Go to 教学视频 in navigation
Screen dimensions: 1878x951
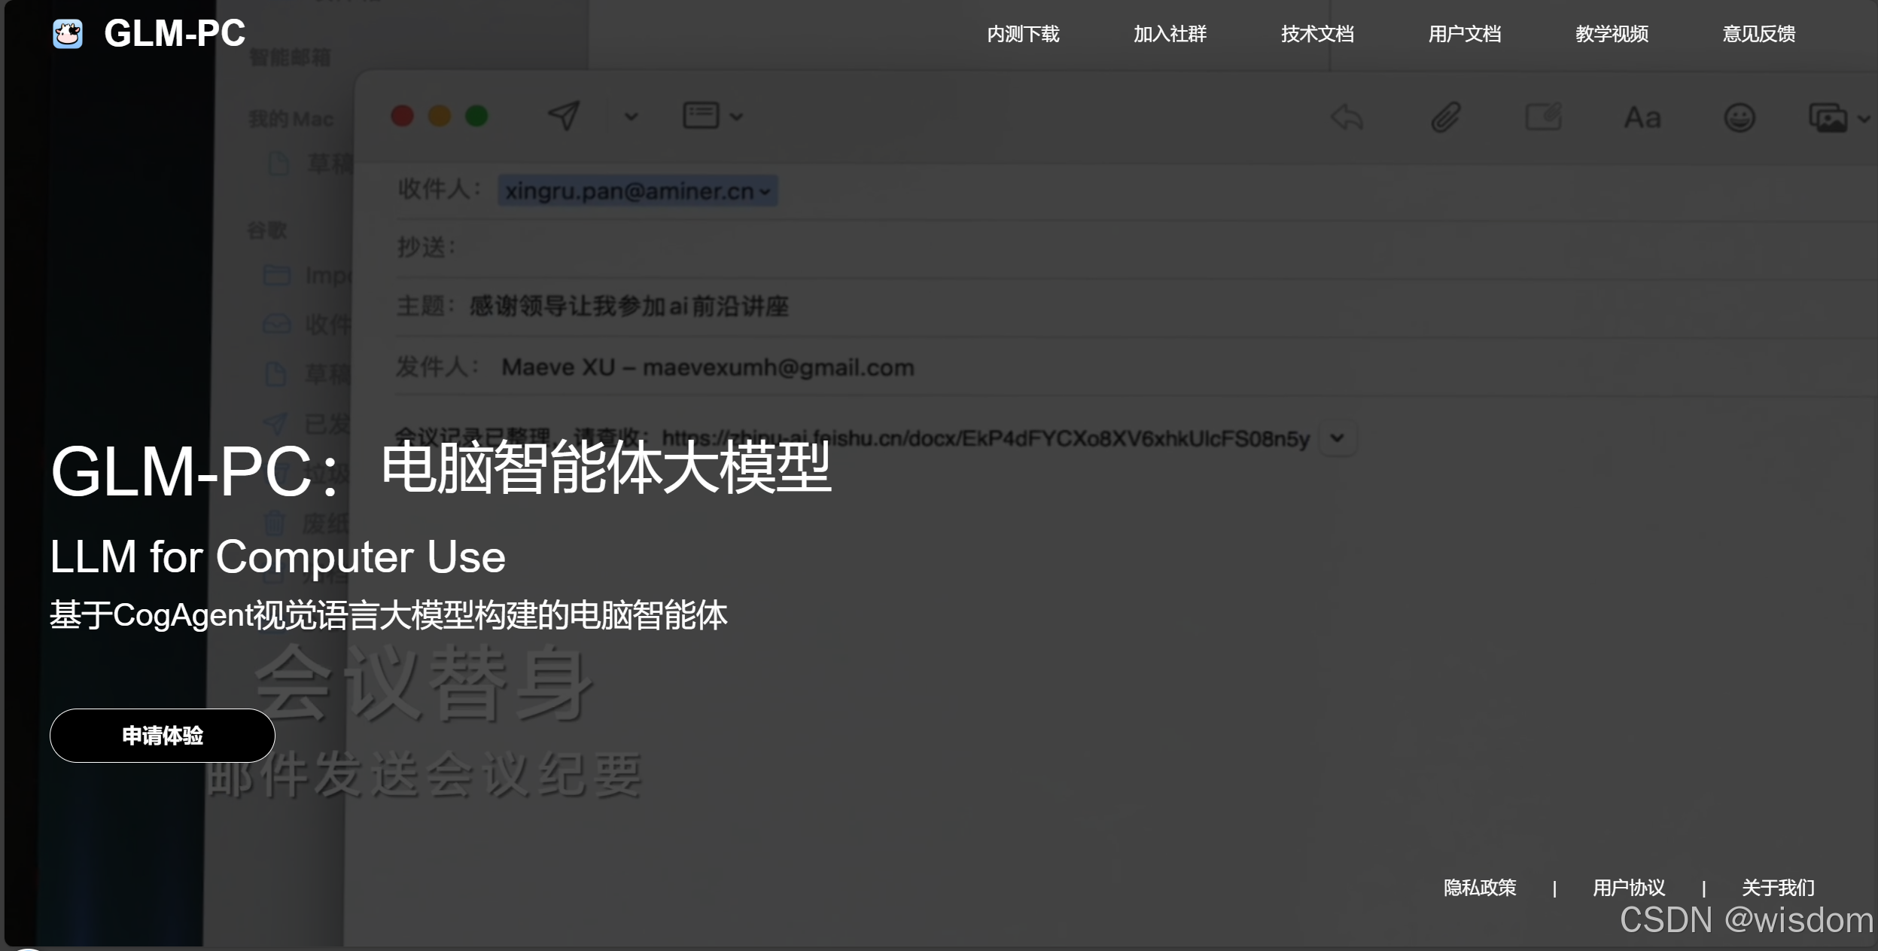(1612, 34)
